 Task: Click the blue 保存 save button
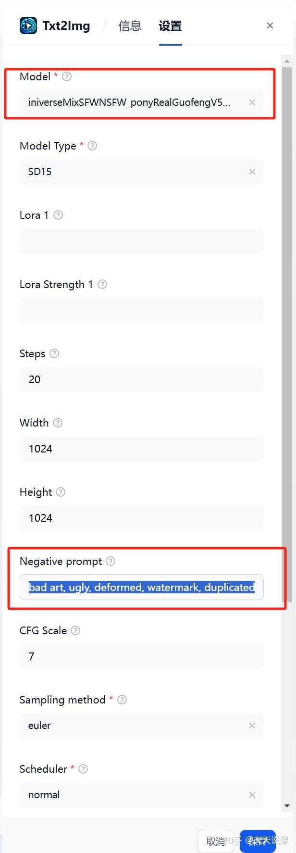tap(258, 841)
